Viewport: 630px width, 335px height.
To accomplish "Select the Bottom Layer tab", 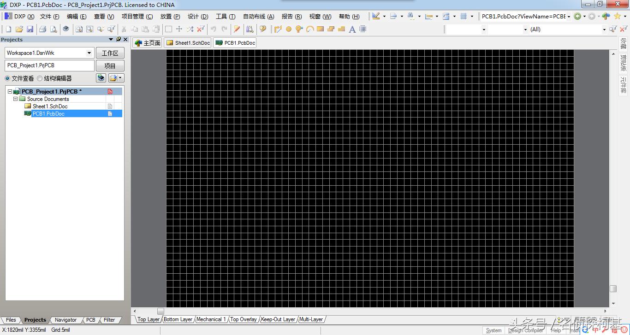I will coord(178,319).
